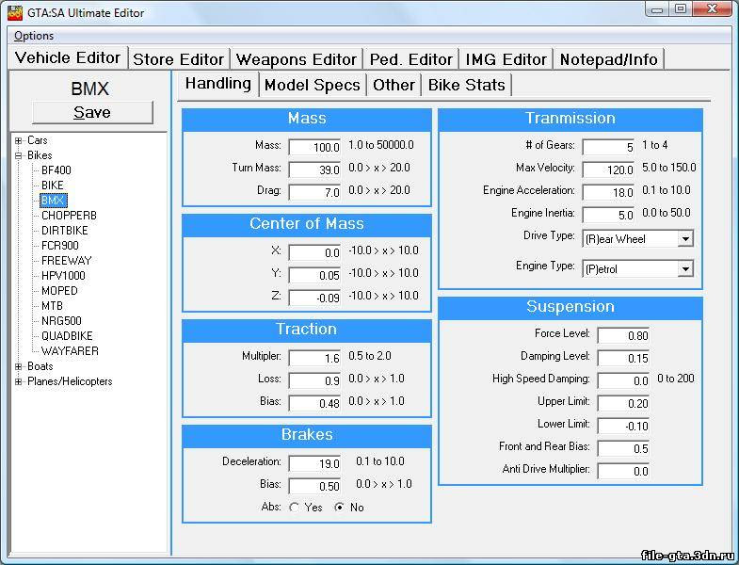Image resolution: width=739 pixels, height=565 pixels.
Task: Select MTB in the vehicle tree
Action: [52, 306]
